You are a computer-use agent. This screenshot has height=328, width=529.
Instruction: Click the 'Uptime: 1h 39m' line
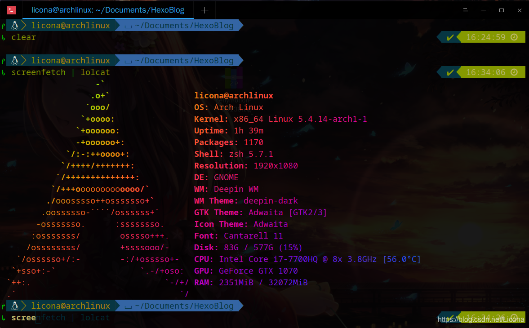229,131
